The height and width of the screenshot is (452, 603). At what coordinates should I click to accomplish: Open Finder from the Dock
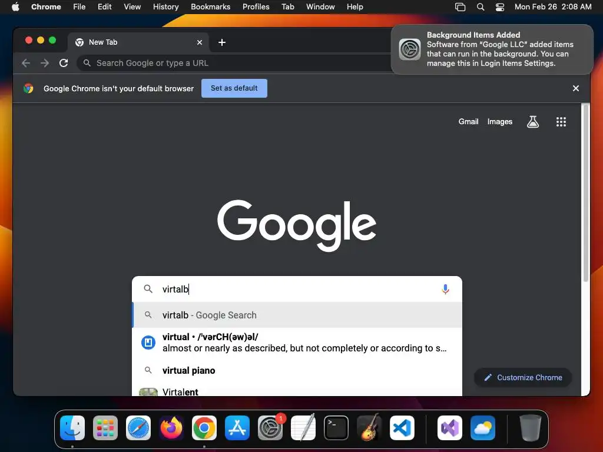(72, 428)
